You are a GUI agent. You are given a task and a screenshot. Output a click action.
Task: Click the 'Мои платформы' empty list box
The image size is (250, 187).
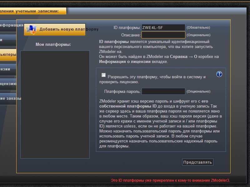tap(55, 104)
